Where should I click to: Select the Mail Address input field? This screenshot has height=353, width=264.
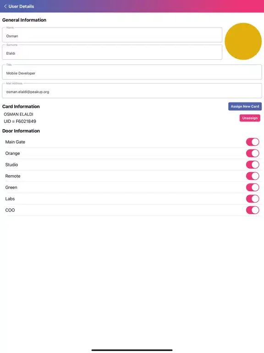pos(132,91)
